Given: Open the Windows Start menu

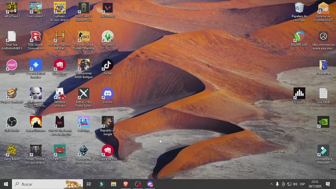Looking at the screenshot, I should tap(6, 184).
